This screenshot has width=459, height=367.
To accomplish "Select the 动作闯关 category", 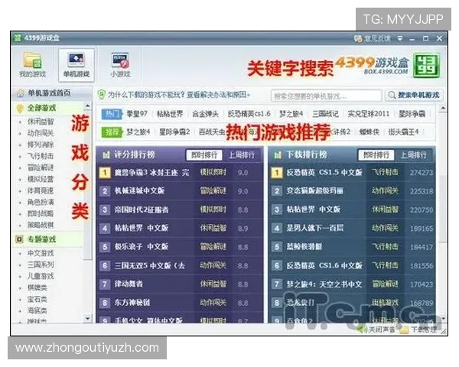I will [x=41, y=133].
